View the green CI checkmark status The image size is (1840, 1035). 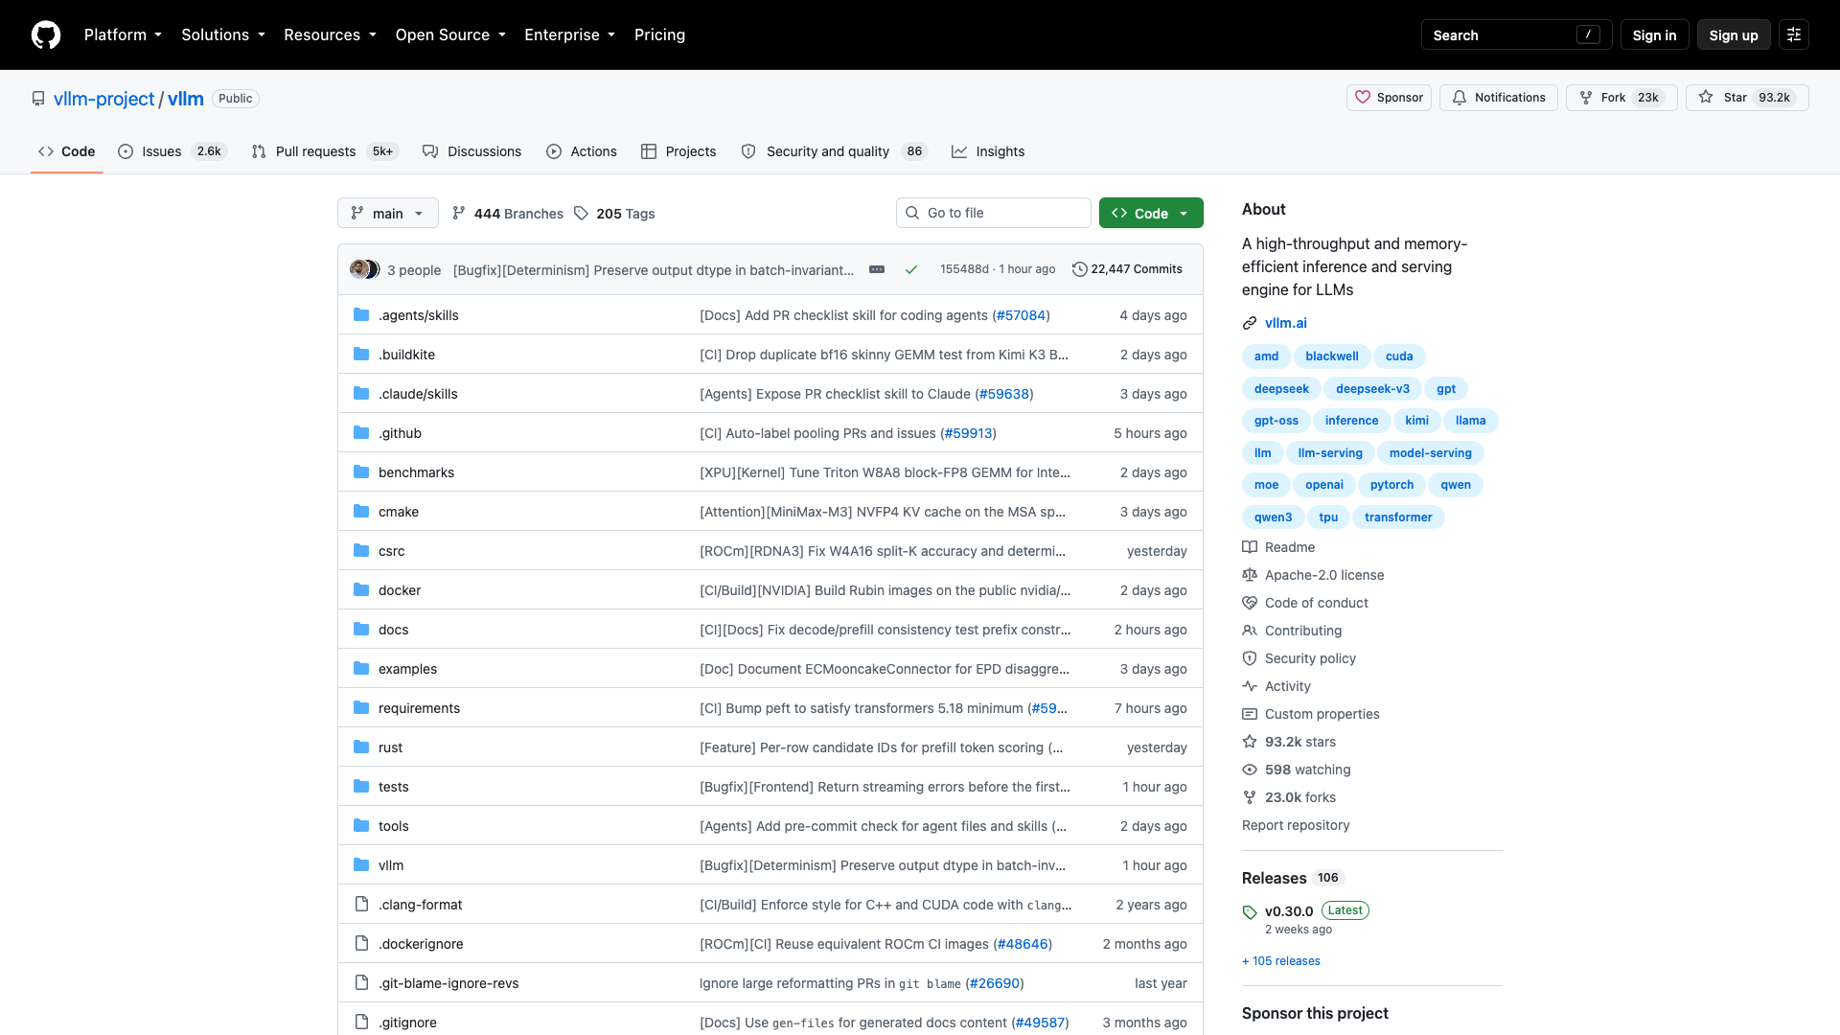[x=911, y=269]
